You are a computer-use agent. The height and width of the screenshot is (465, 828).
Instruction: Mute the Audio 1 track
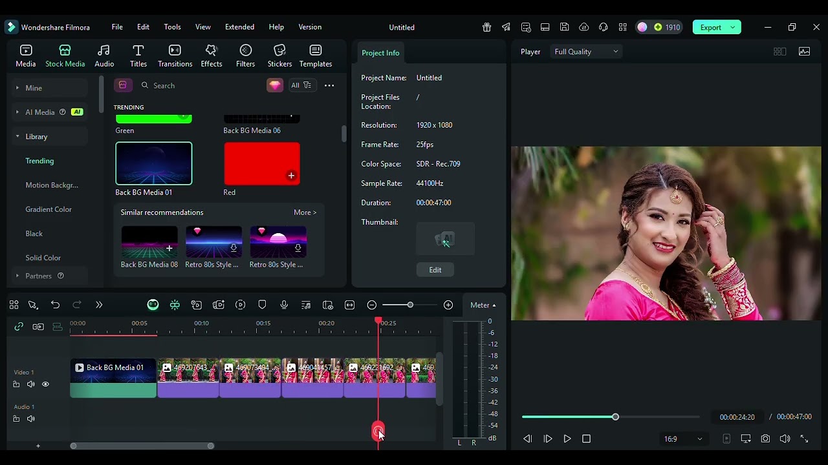coord(31,418)
